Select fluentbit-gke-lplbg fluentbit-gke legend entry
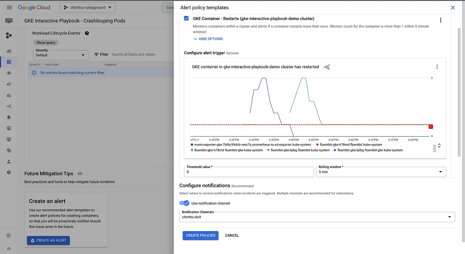 [368, 150]
